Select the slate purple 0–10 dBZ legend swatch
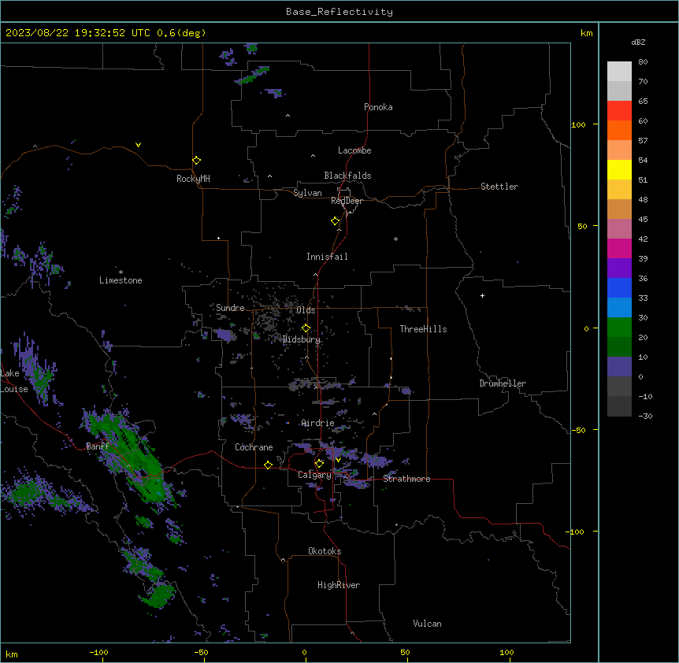 (x=619, y=367)
